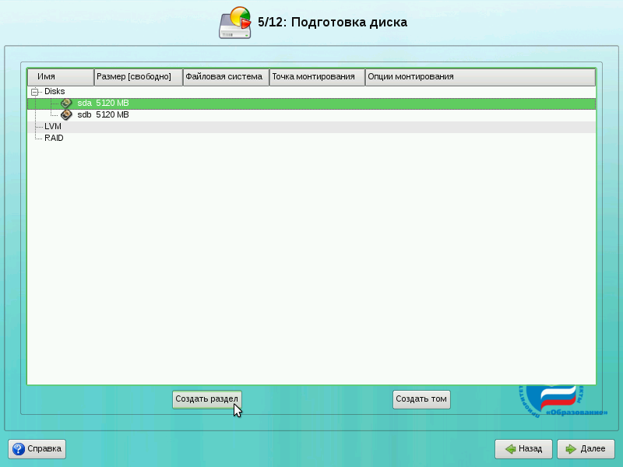This screenshot has height=467, width=623.
Task: Select the LVM tree entry
Action: tap(53, 126)
